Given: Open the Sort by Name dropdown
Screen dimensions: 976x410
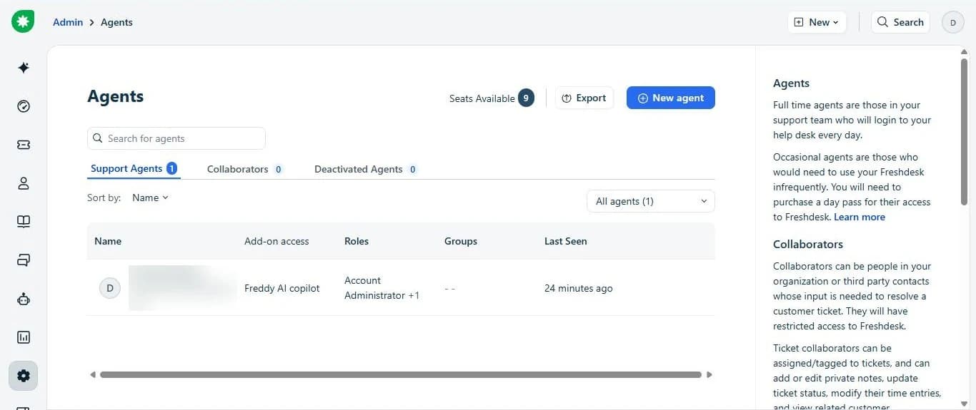Looking at the screenshot, I should pyautogui.click(x=150, y=198).
